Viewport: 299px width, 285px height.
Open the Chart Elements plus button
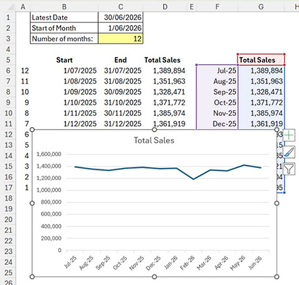tap(289, 135)
